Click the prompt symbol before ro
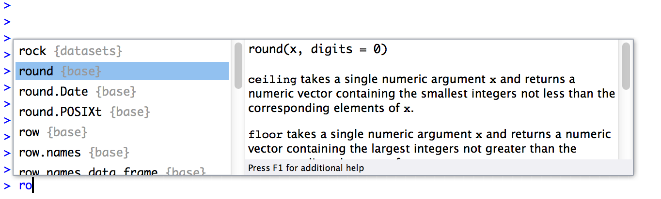 7,186
